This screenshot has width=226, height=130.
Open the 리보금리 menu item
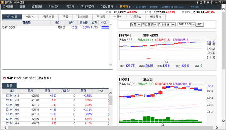[54, 7]
